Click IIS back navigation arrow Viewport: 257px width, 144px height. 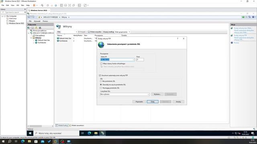click(x=29, y=17)
